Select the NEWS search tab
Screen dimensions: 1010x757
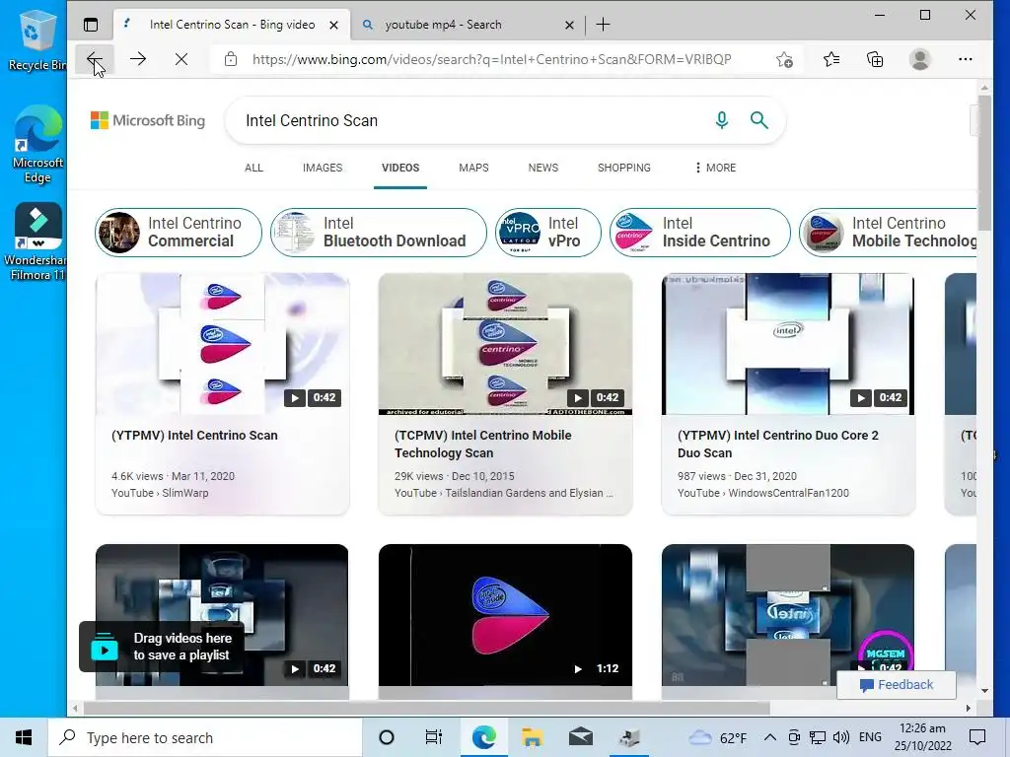tap(543, 168)
